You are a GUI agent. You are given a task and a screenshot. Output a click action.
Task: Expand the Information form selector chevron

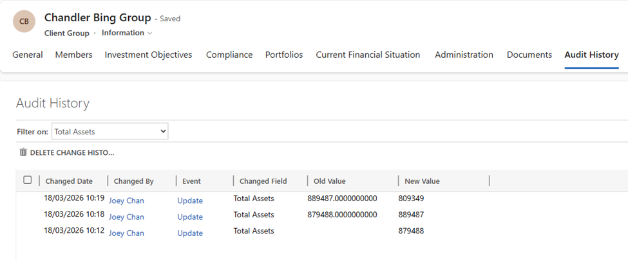coord(150,33)
